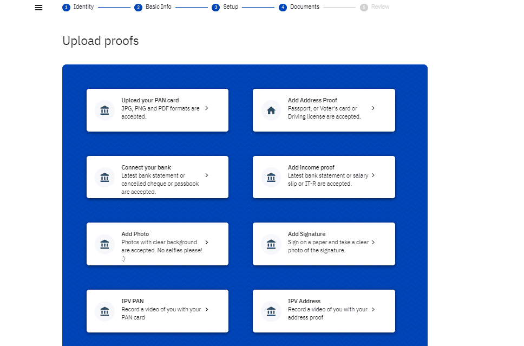Screen dimensions: 524x346
Task: Open Upload your PAN card title
Action: click(150, 100)
